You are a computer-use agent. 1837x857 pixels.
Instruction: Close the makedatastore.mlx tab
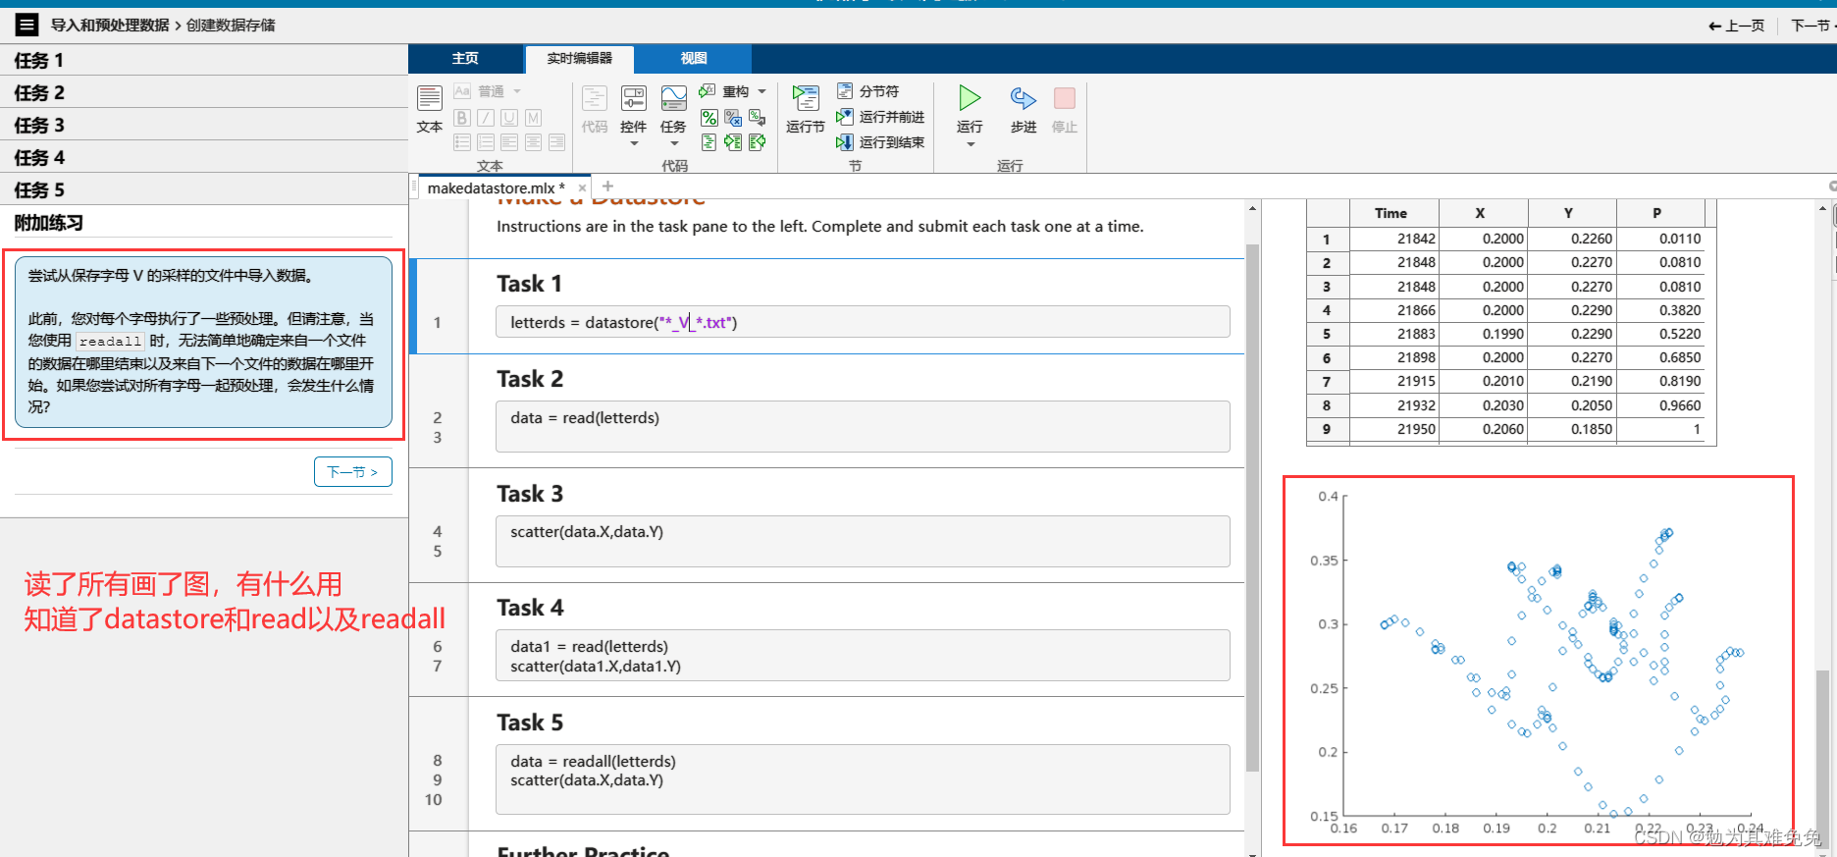[x=582, y=188]
